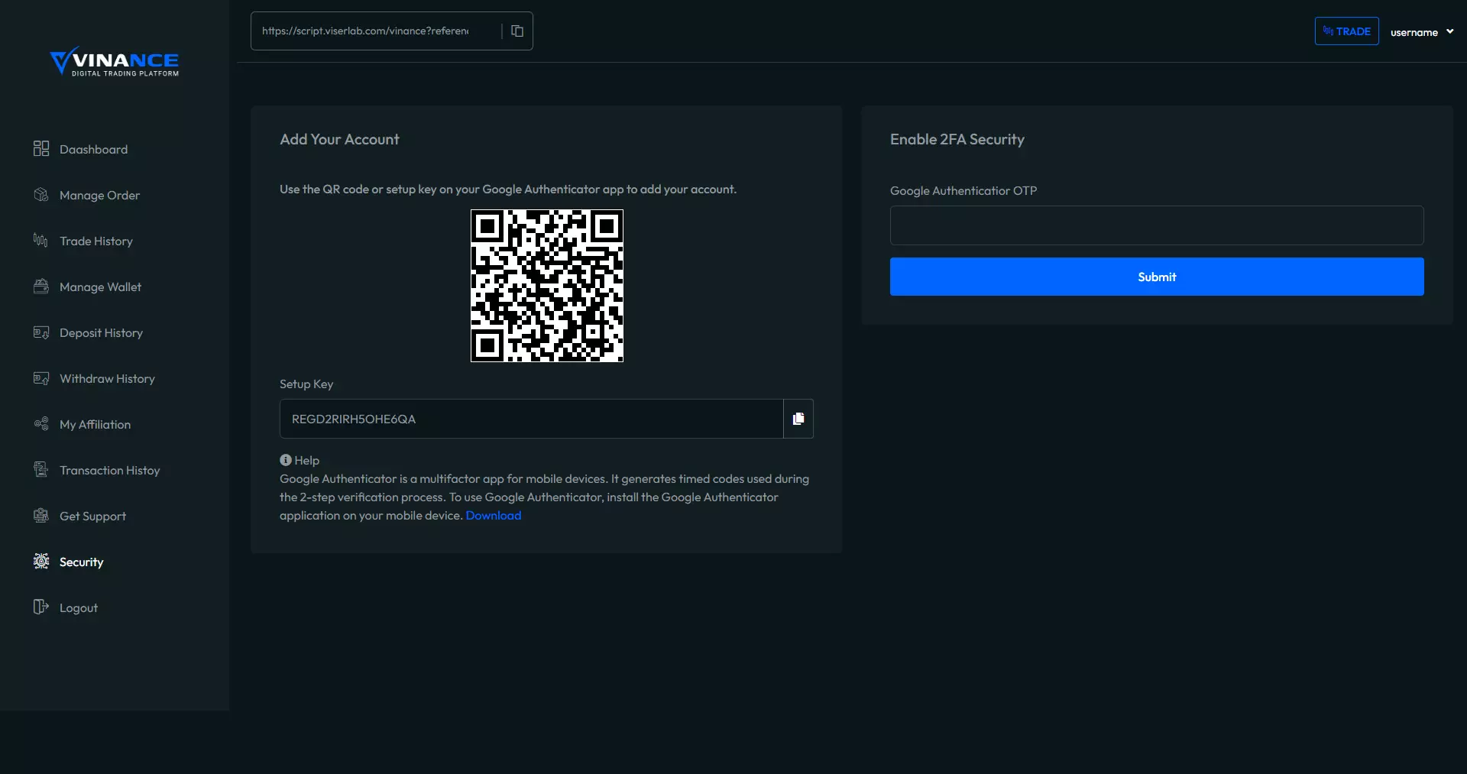1467x774 pixels.
Task: Copy the setup key with clipboard icon
Action: (x=798, y=419)
